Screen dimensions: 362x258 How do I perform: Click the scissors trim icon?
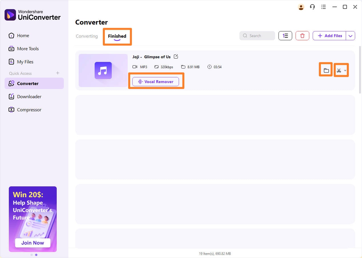point(339,70)
